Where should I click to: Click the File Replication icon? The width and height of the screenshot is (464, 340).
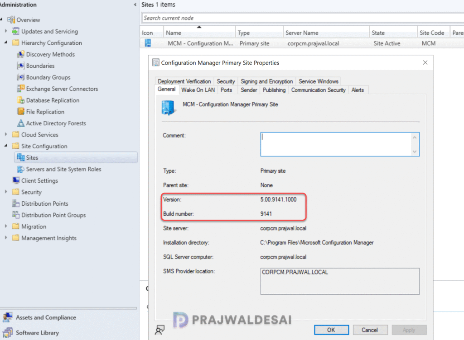[21, 112]
